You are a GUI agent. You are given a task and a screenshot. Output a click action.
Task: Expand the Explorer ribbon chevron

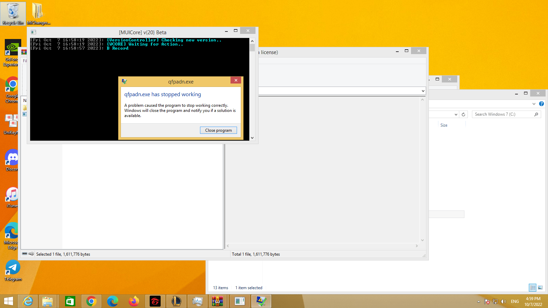point(534,104)
